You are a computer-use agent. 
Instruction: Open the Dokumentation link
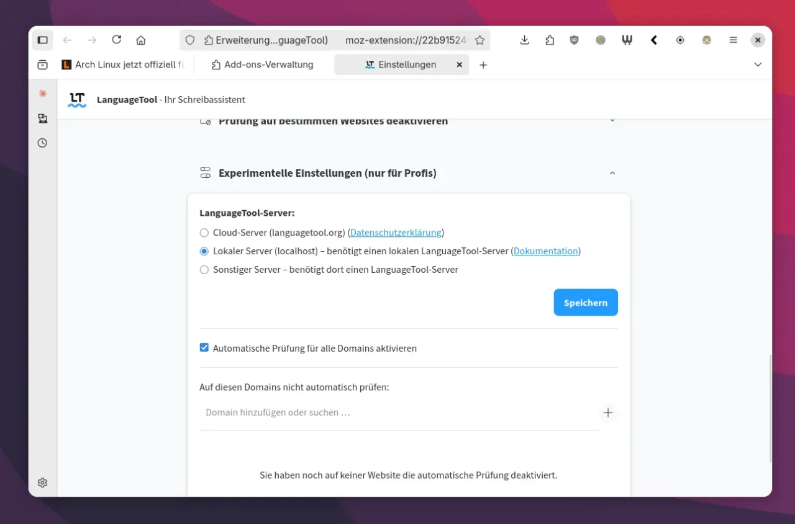pyautogui.click(x=545, y=251)
